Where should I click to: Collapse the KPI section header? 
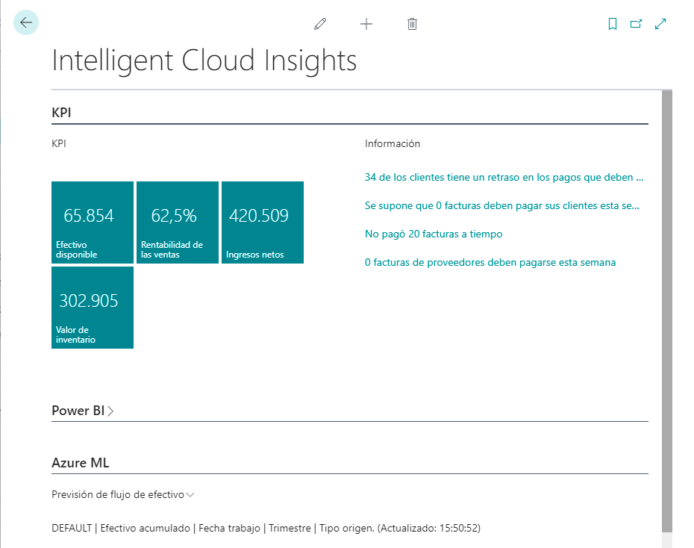tap(61, 112)
